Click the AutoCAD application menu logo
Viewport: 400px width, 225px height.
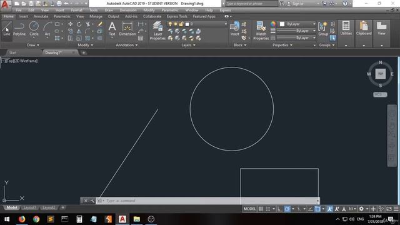5,4
